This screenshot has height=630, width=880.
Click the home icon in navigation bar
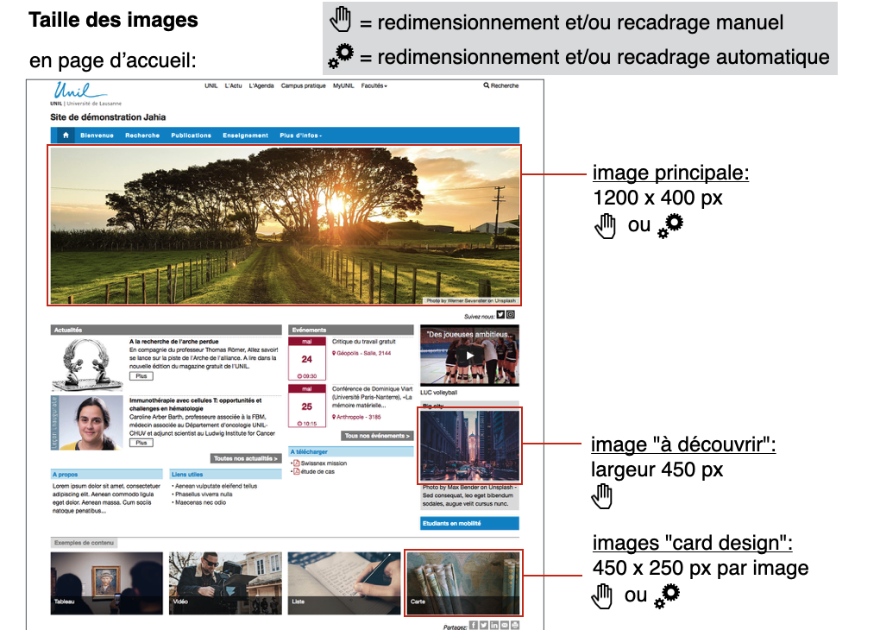(66, 135)
